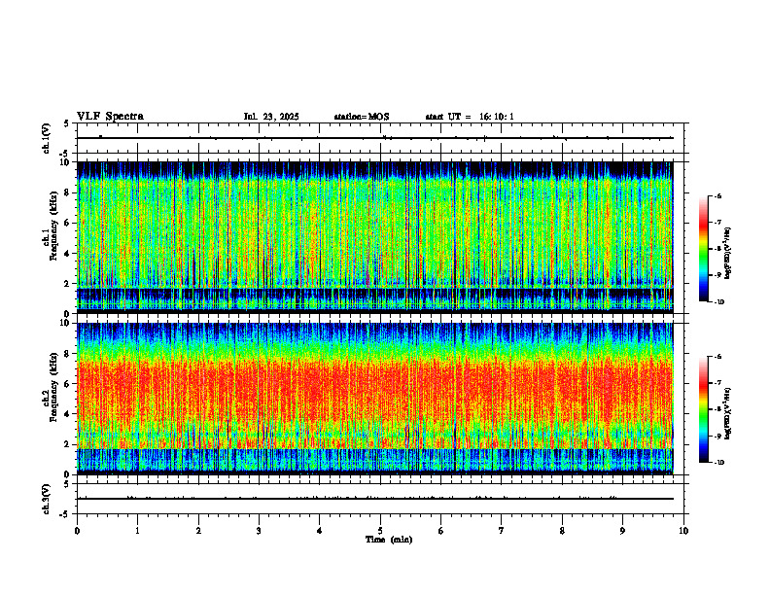Click the "7" tick on the time axis
Viewport: 770px width, 595px height.
point(502,531)
